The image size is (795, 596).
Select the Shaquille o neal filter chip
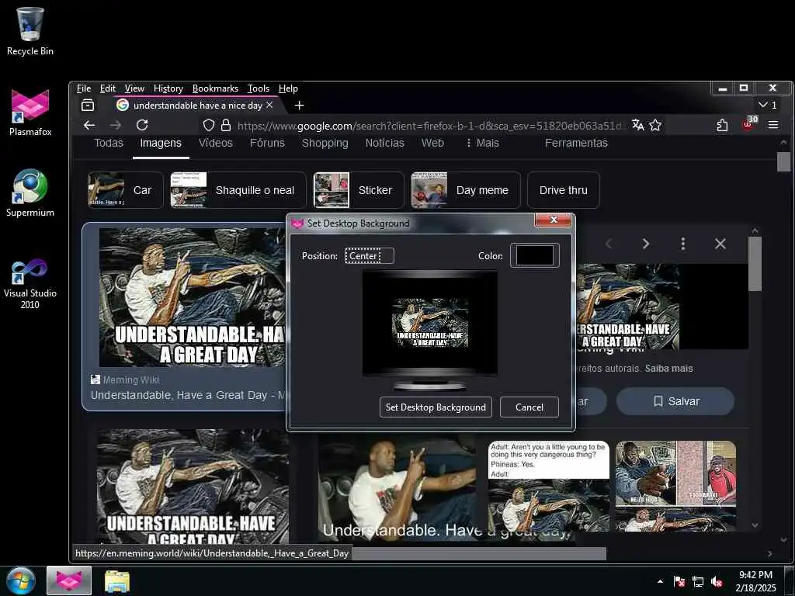pos(238,190)
